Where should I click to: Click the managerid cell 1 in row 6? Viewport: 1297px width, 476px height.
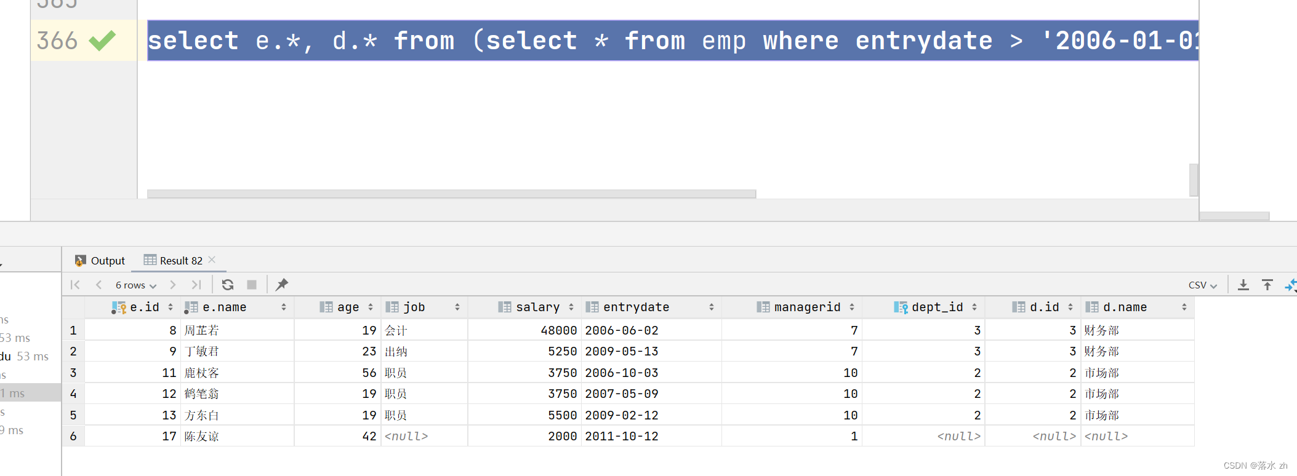pyautogui.click(x=792, y=436)
